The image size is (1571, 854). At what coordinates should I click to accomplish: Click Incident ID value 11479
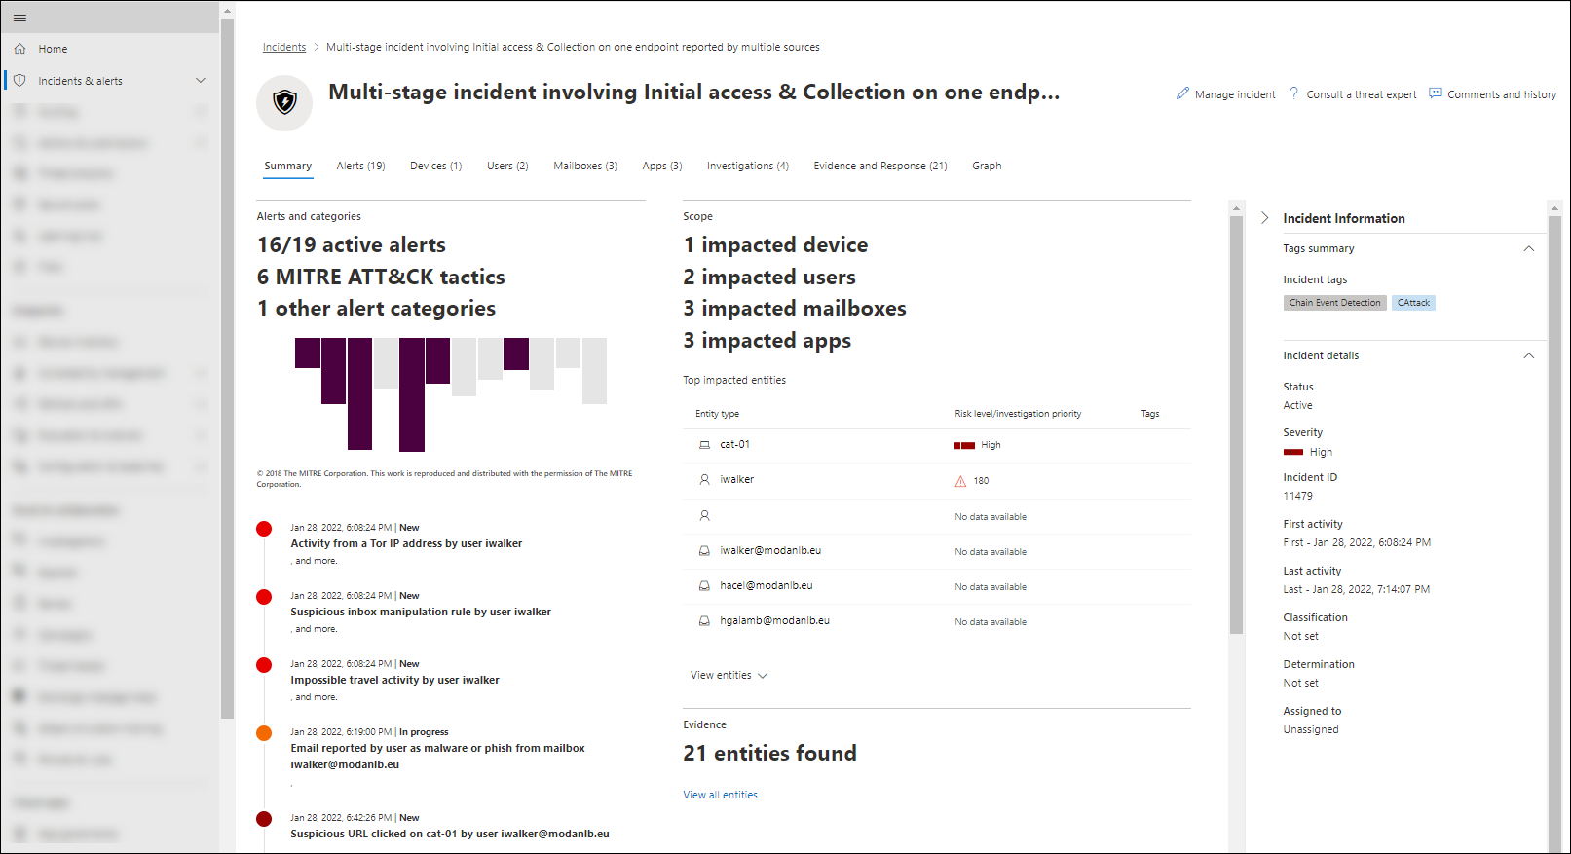tap(1297, 497)
